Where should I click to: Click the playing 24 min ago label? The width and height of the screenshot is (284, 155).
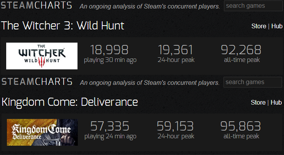(x=110, y=136)
